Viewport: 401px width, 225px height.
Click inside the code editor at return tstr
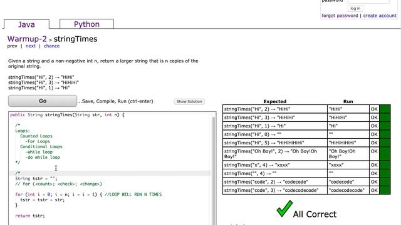pos(30,216)
